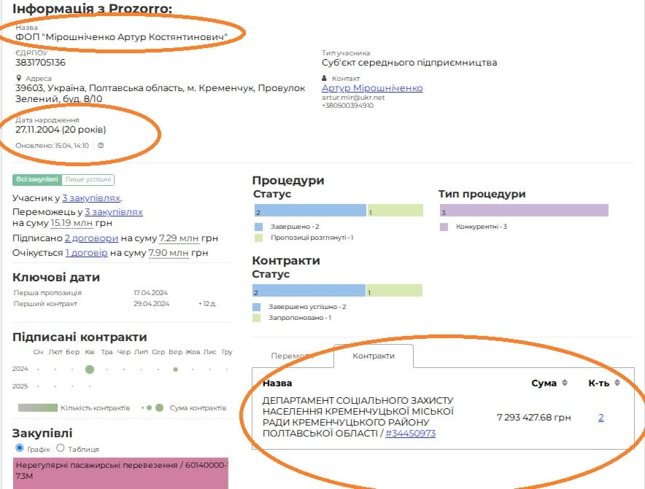Click the help icon next to Оновлено timestamp
Viewport: 645px width, 489px height.
(x=101, y=146)
